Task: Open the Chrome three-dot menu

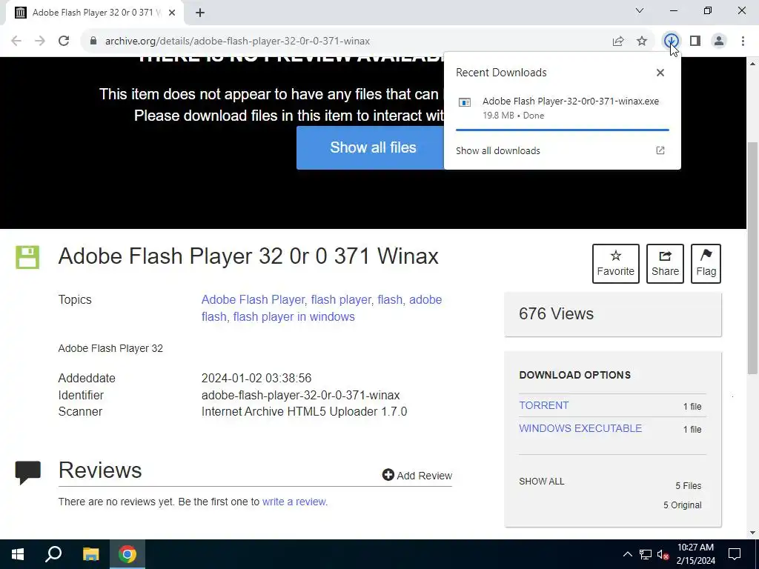Action: [743, 41]
